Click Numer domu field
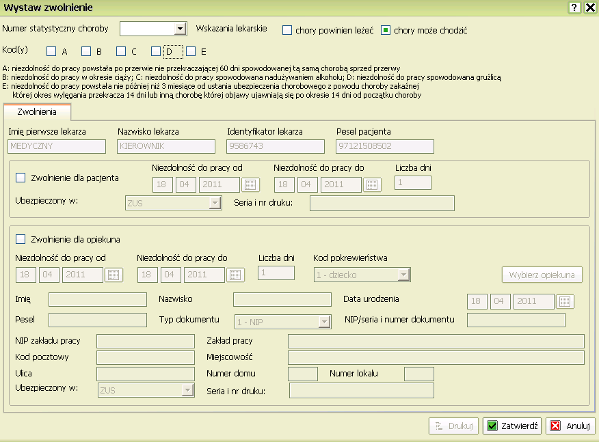 pyautogui.click(x=303, y=374)
